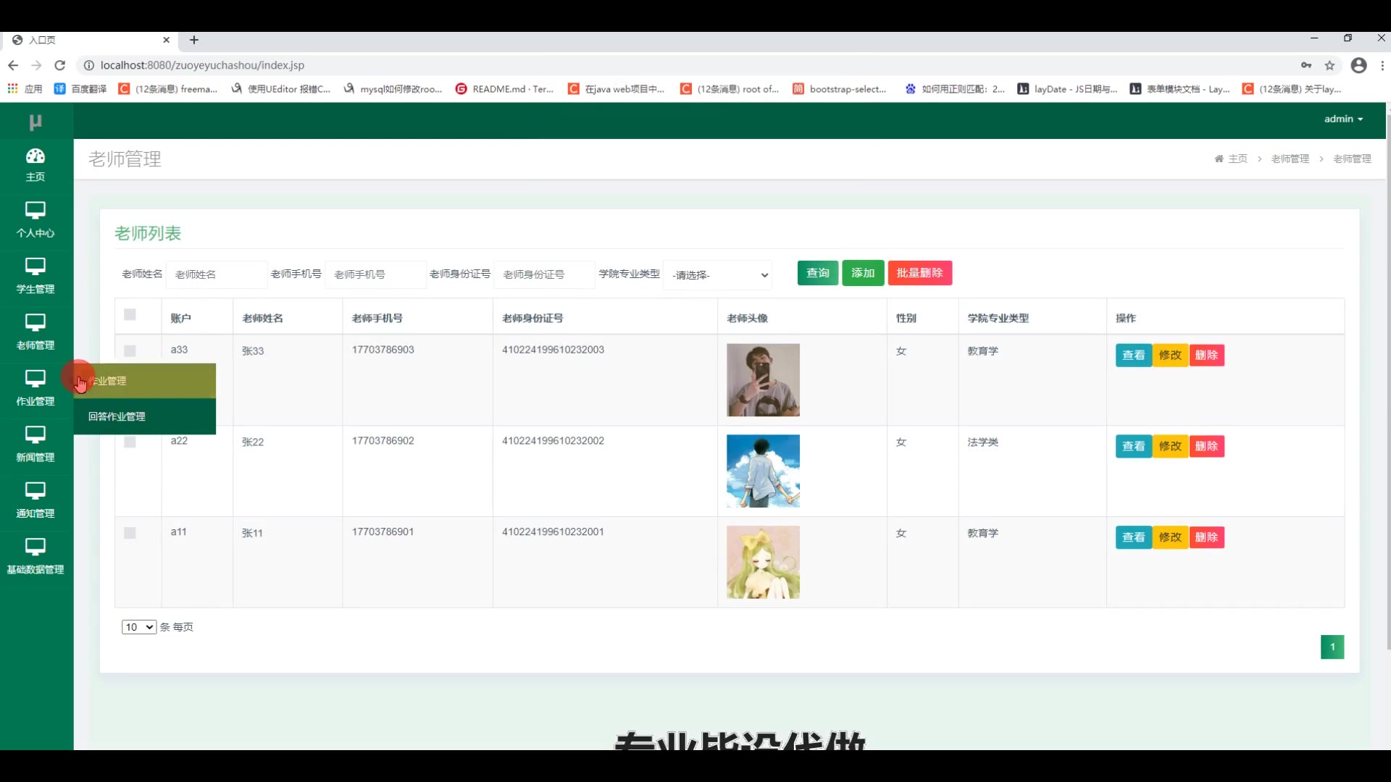
Task: Toggle the select-all checkbox in the table header
Action: 130,314
